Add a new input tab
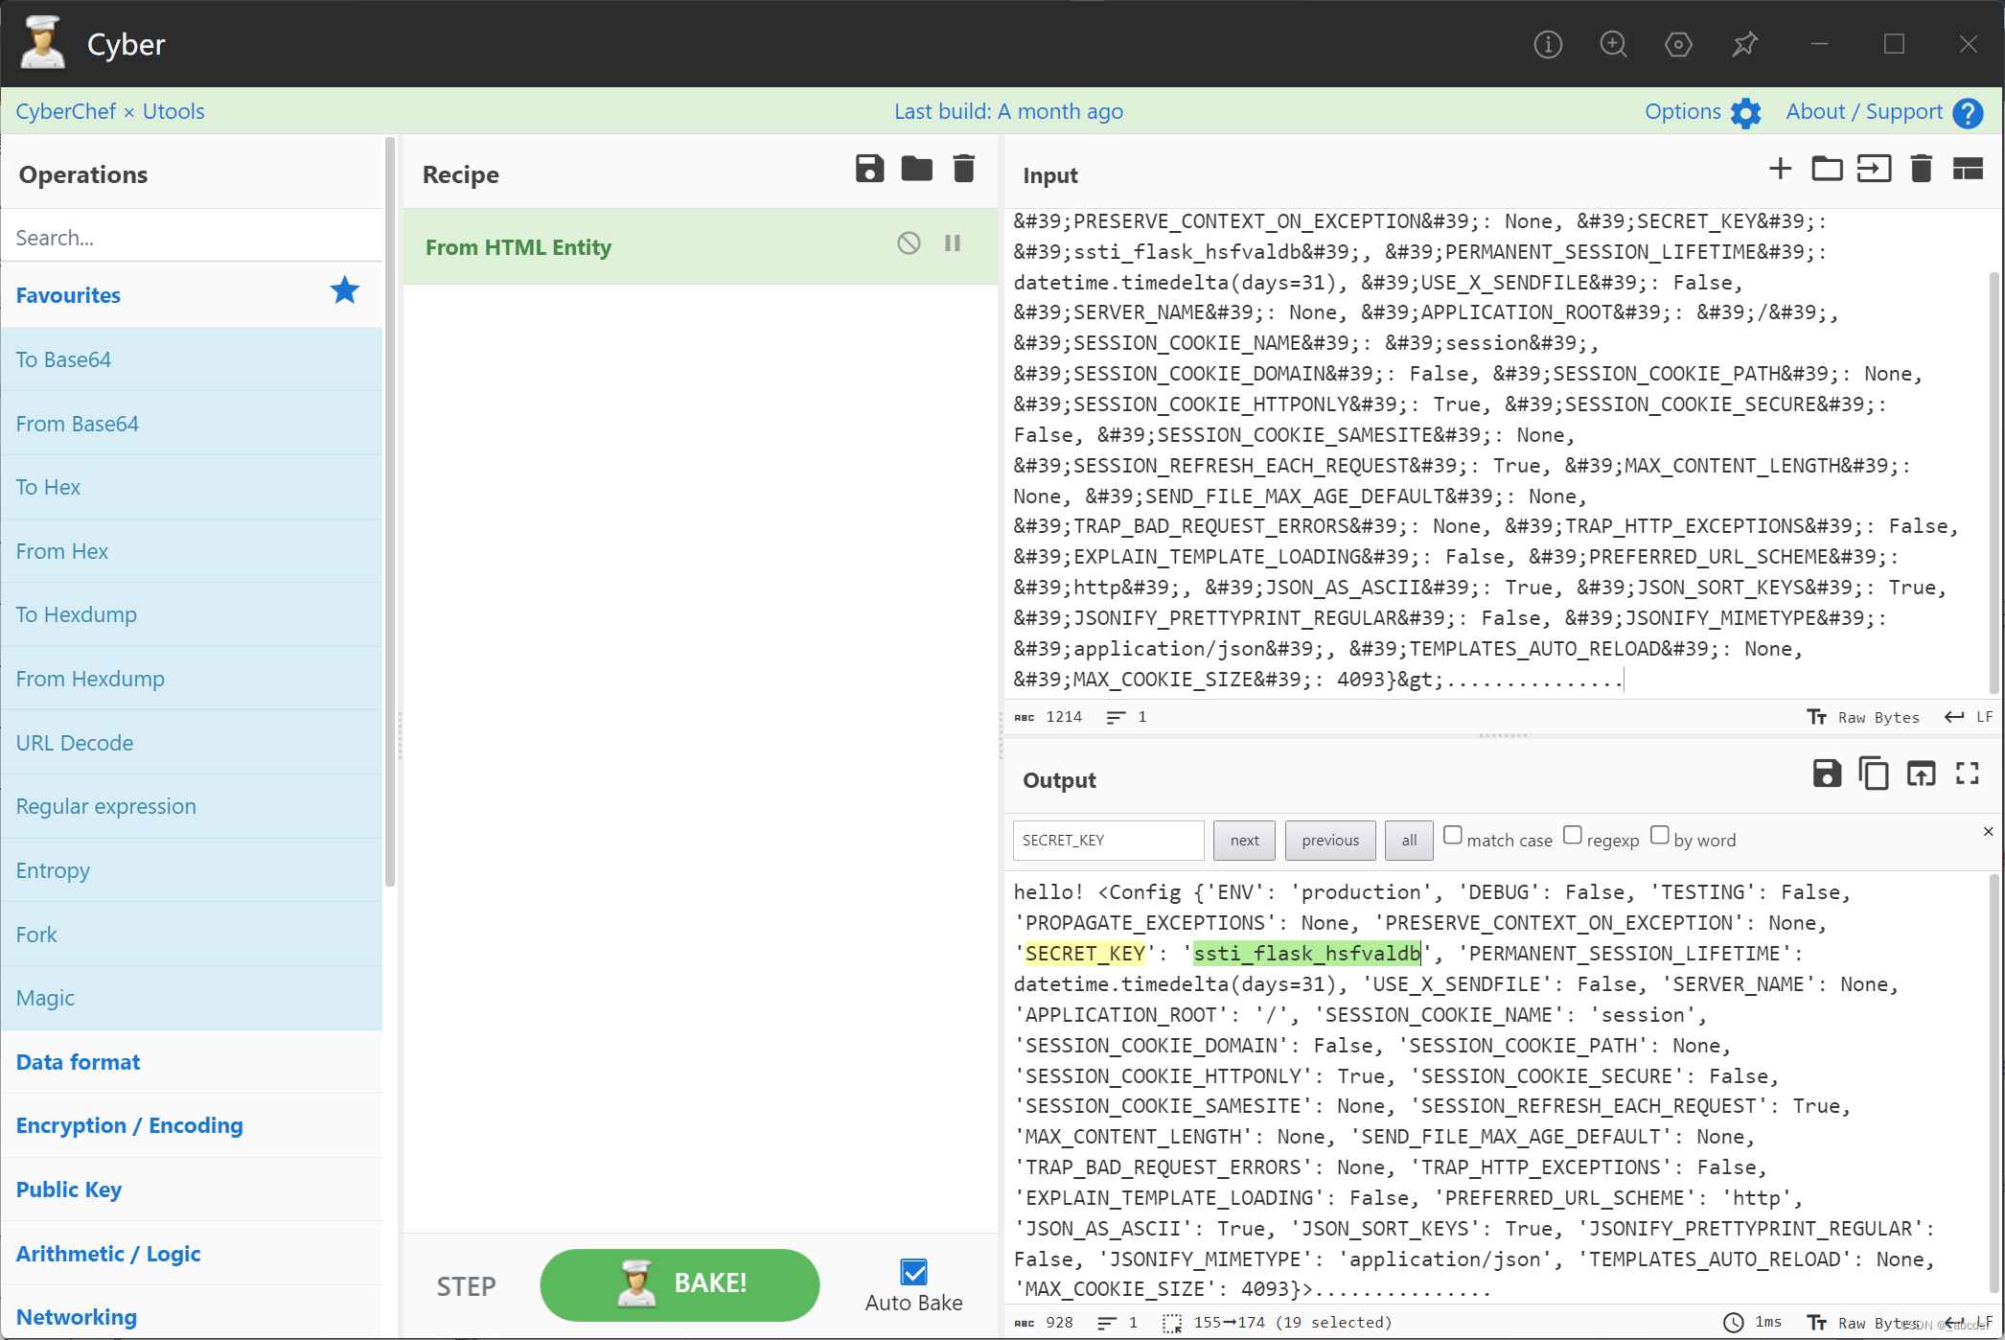2005x1340 pixels. coord(1780,169)
